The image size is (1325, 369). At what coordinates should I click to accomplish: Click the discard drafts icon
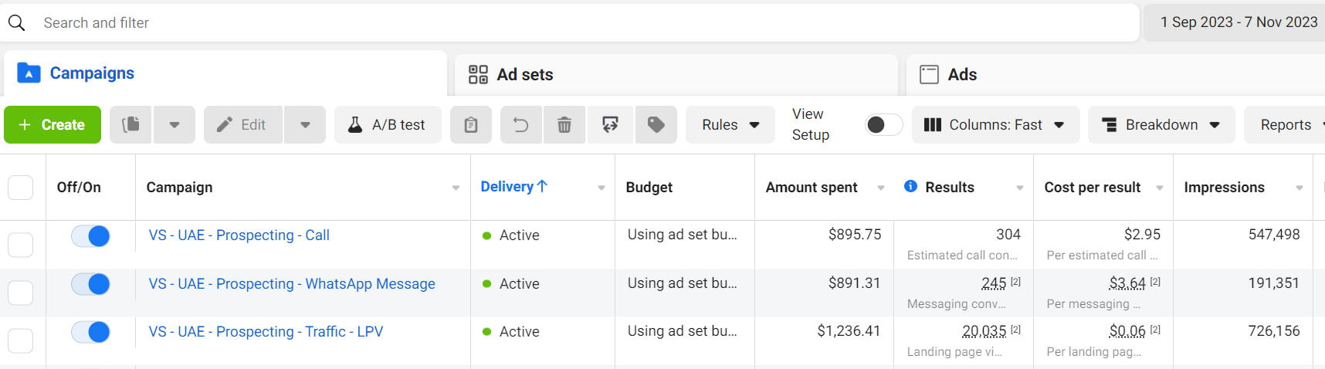point(610,125)
